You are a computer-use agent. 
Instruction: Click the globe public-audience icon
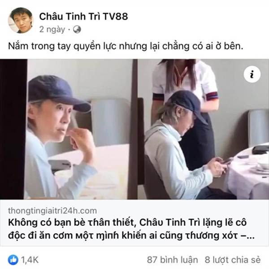[x=77, y=30]
